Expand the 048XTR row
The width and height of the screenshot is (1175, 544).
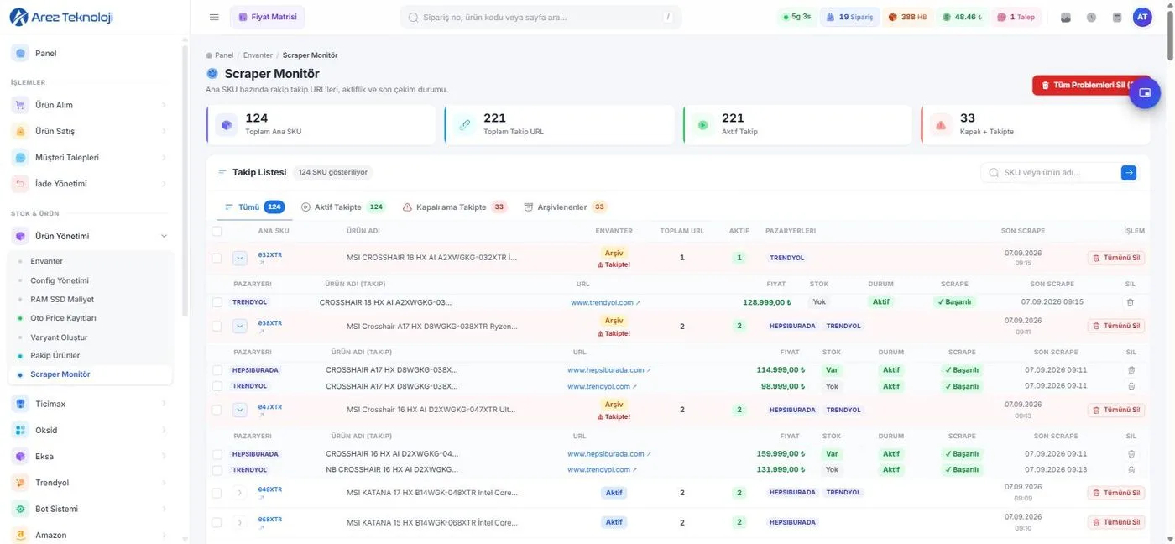(x=239, y=493)
